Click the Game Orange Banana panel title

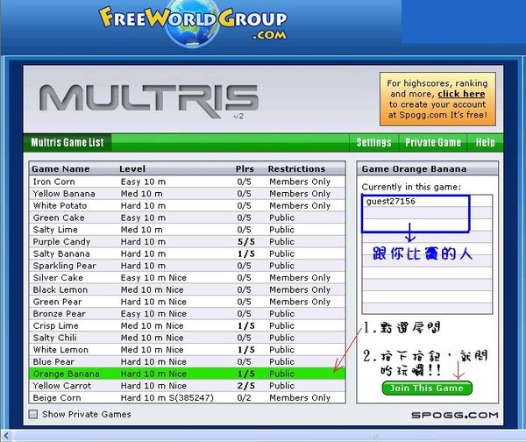click(x=414, y=168)
